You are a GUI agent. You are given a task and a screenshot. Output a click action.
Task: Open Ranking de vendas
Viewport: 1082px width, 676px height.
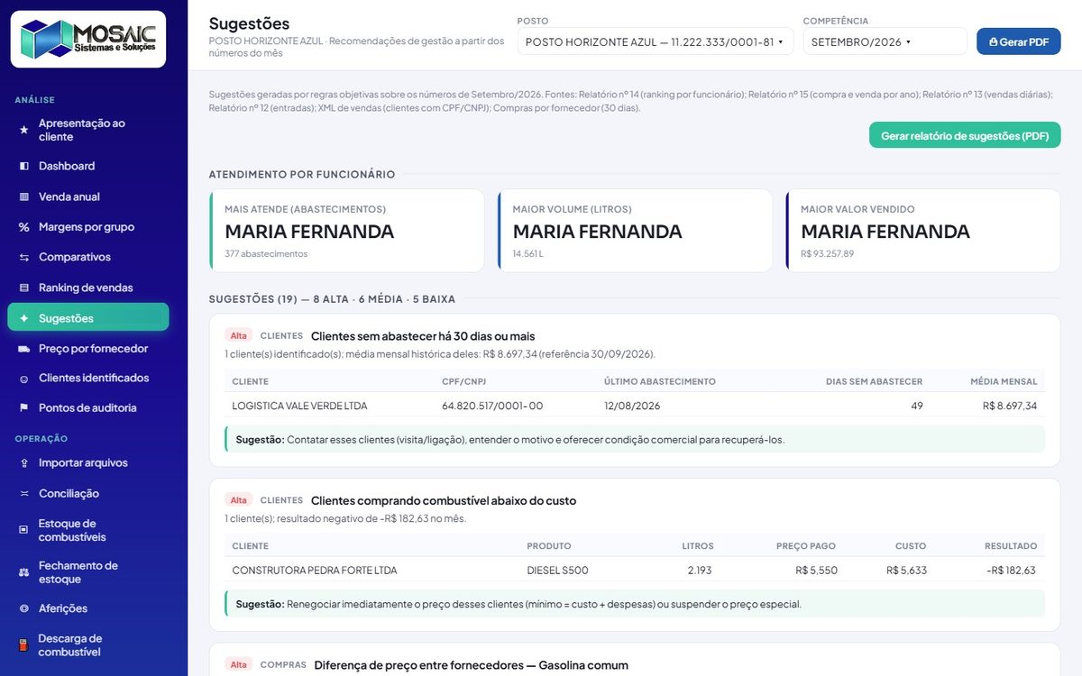pos(88,288)
